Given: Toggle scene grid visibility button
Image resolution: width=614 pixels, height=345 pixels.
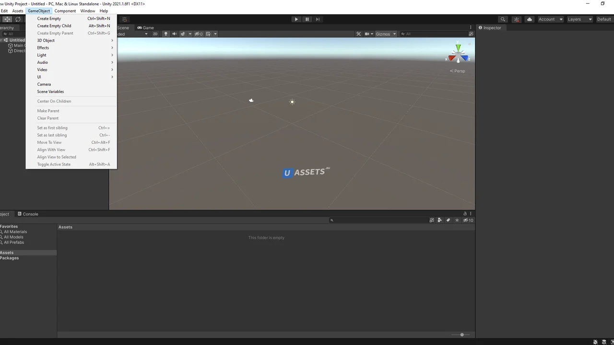Looking at the screenshot, I should point(208,34).
